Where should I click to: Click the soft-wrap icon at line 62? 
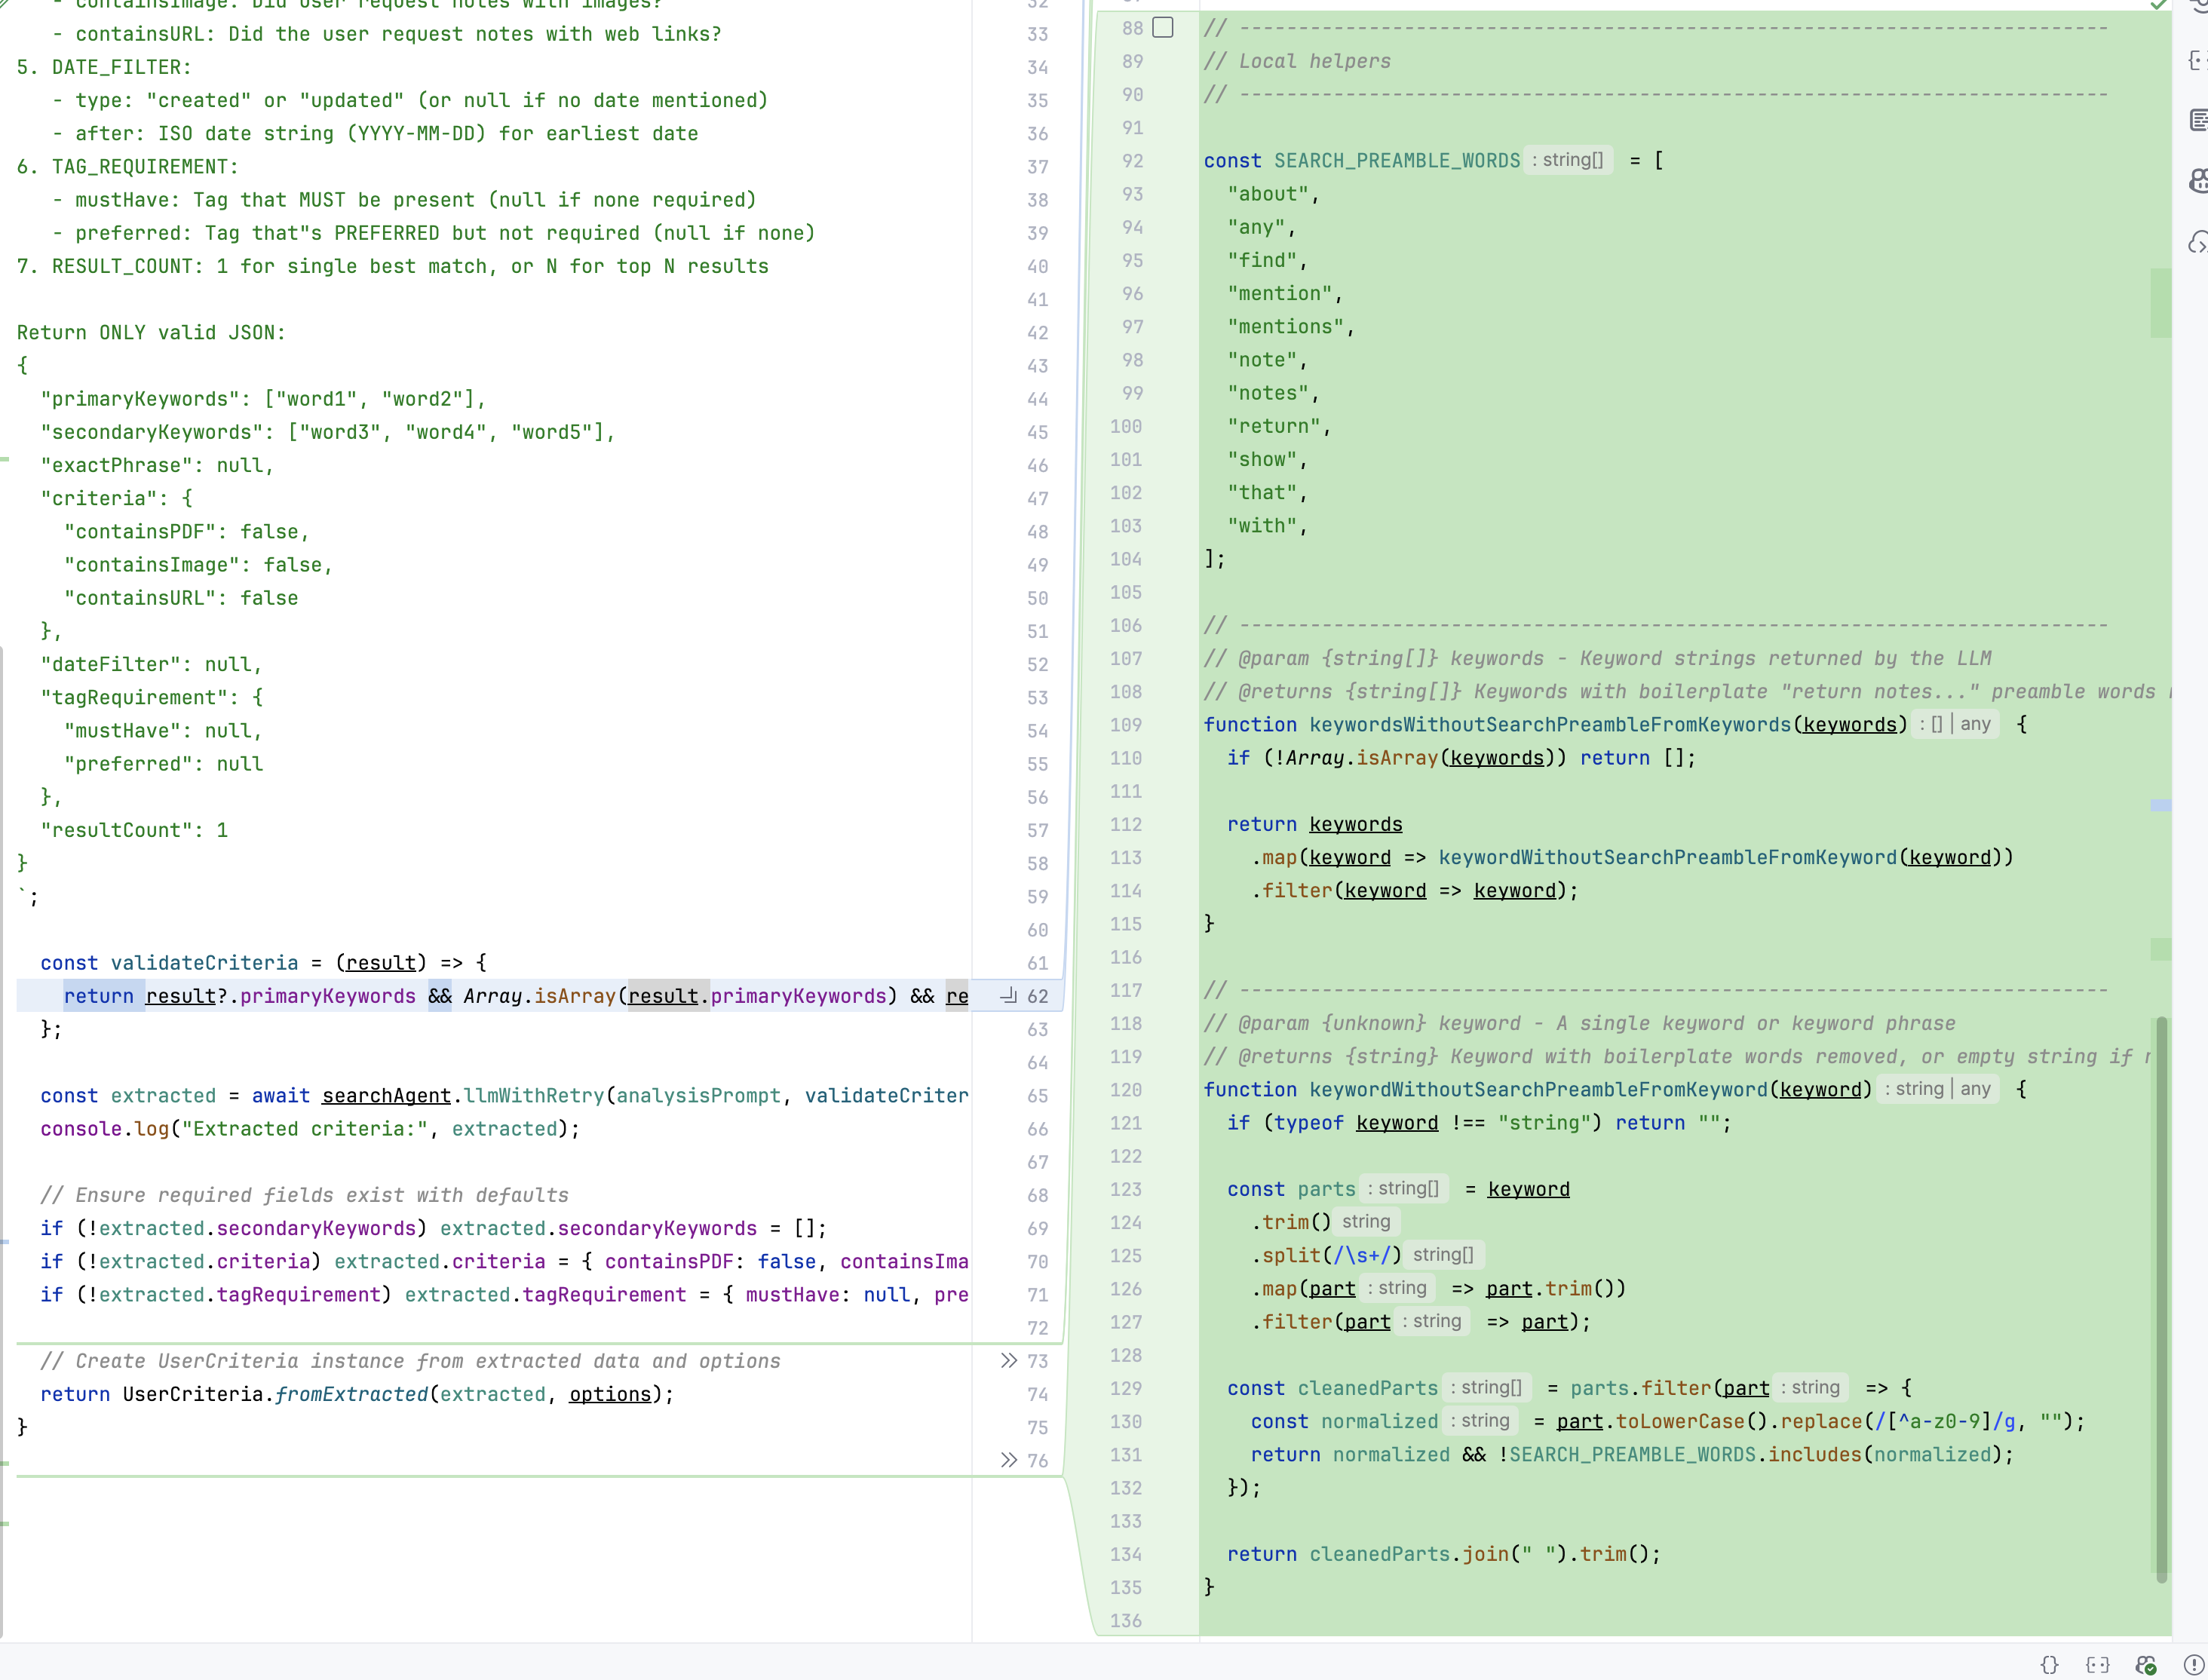(1008, 996)
